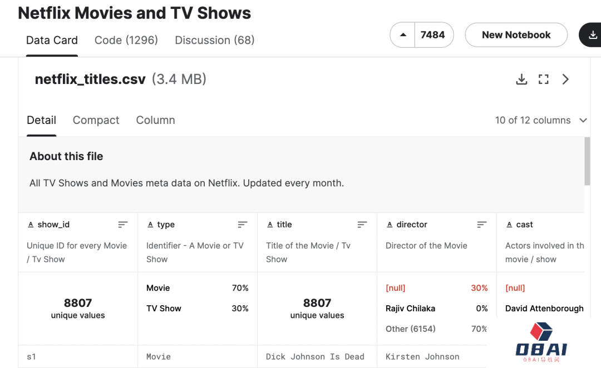The image size is (601, 368).
Task: Open the Discussion (68) tab
Action: tap(214, 40)
